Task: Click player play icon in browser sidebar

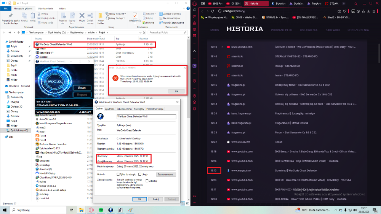Action: click(194, 81)
